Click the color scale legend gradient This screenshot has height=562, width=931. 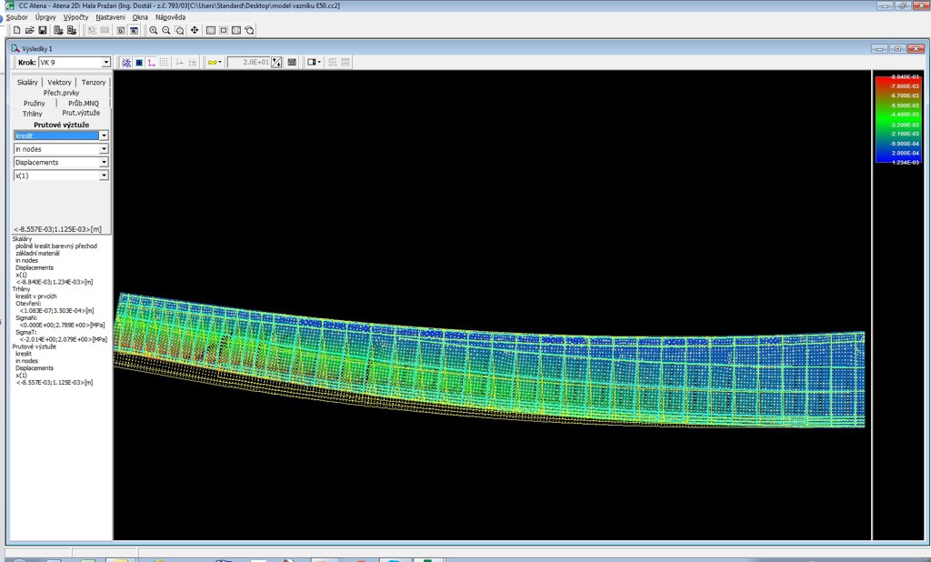point(897,118)
